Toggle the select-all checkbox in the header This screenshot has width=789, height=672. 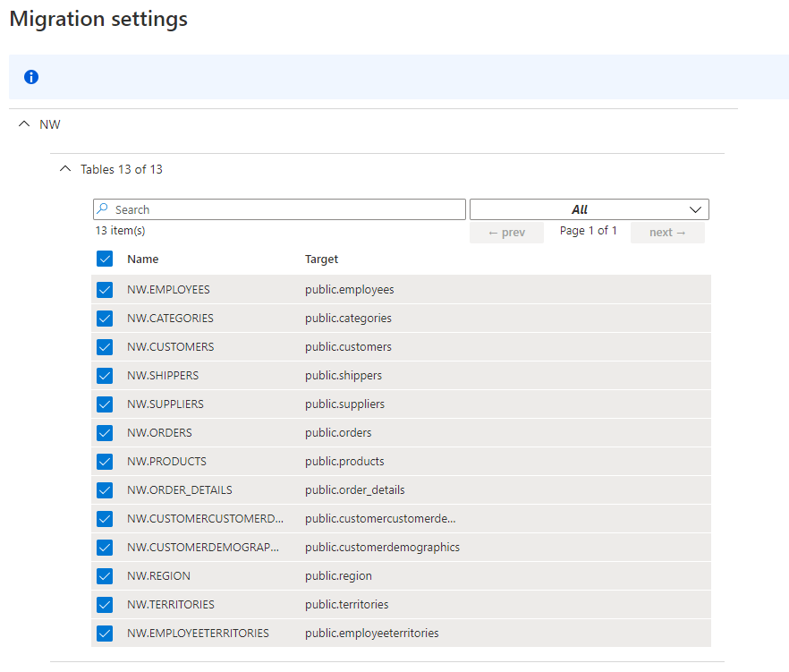(x=105, y=259)
